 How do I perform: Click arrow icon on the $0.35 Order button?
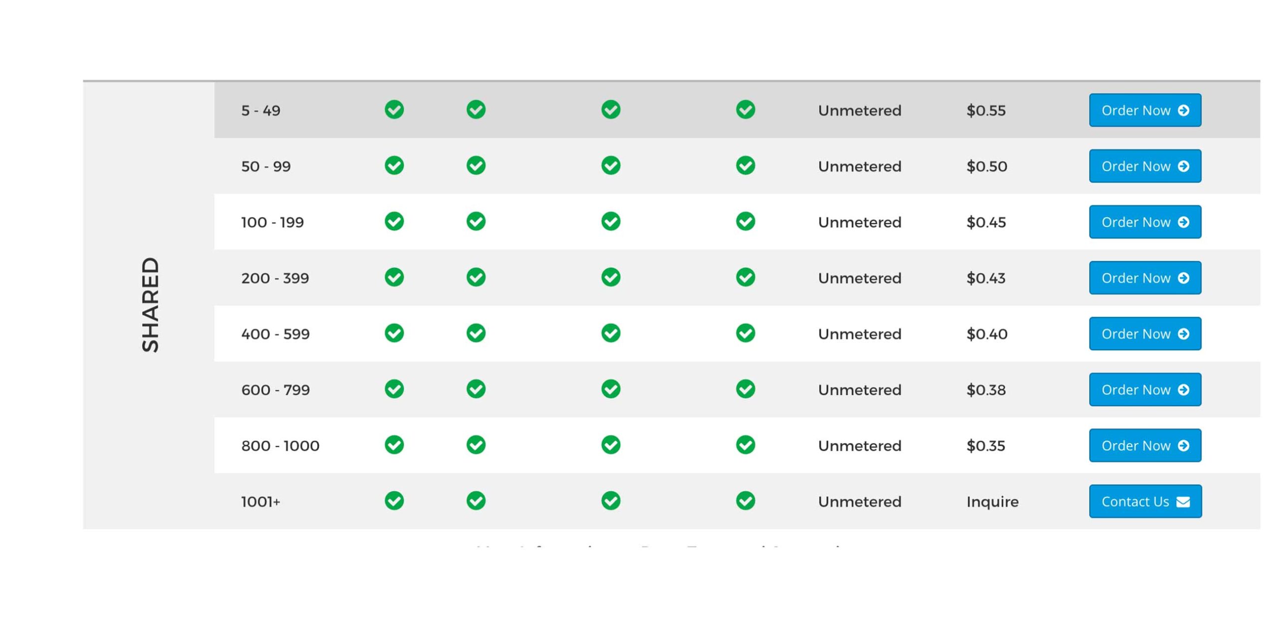pos(1183,446)
